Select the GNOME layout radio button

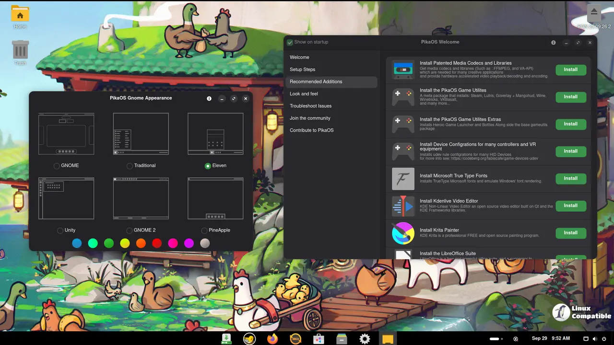click(57, 166)
